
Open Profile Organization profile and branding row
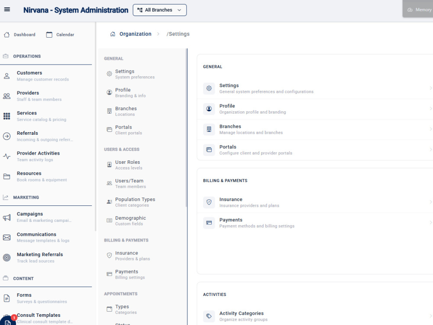pyautogui.click(x=315, y=109)
